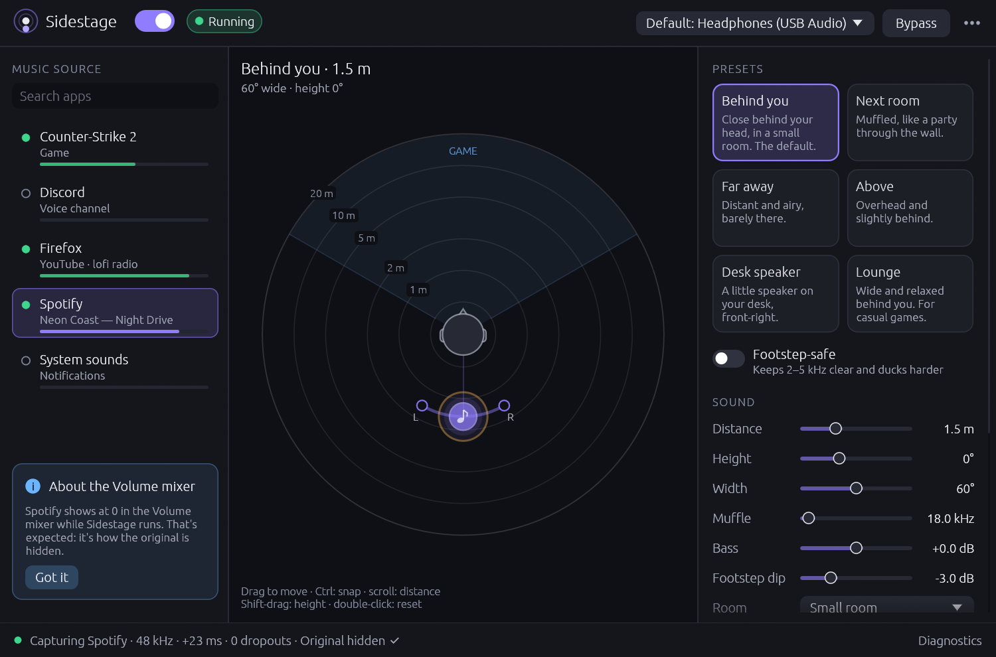Viewport: 996px width, 657px height.
Task: Click the Running status pill
Action: [224, 21]
